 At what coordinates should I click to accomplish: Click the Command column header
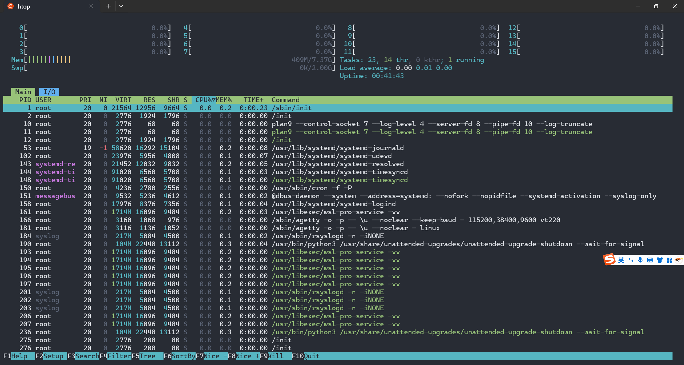point(286,100)
